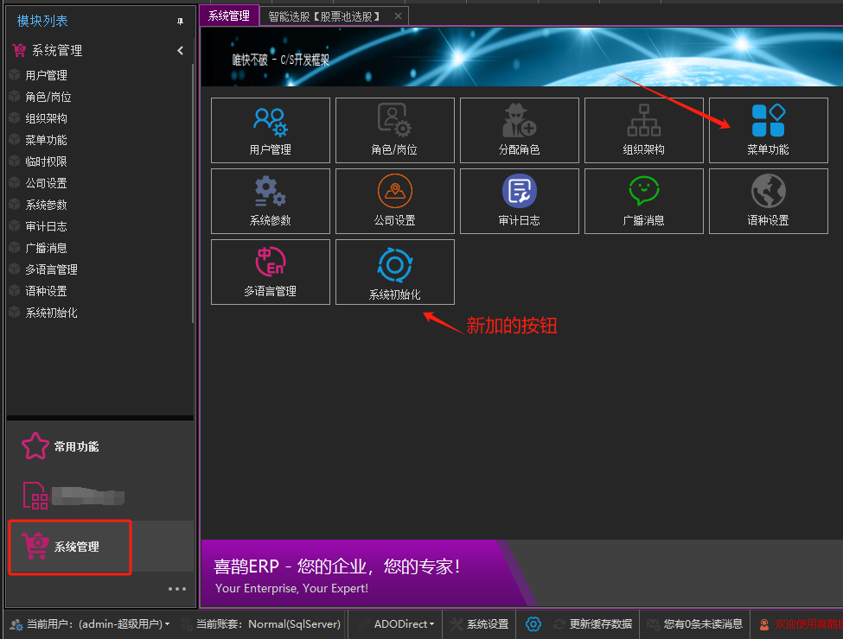843x639 pixels.
Task: Open the 用户管理 tile in main grid
Action: point(271,130)
